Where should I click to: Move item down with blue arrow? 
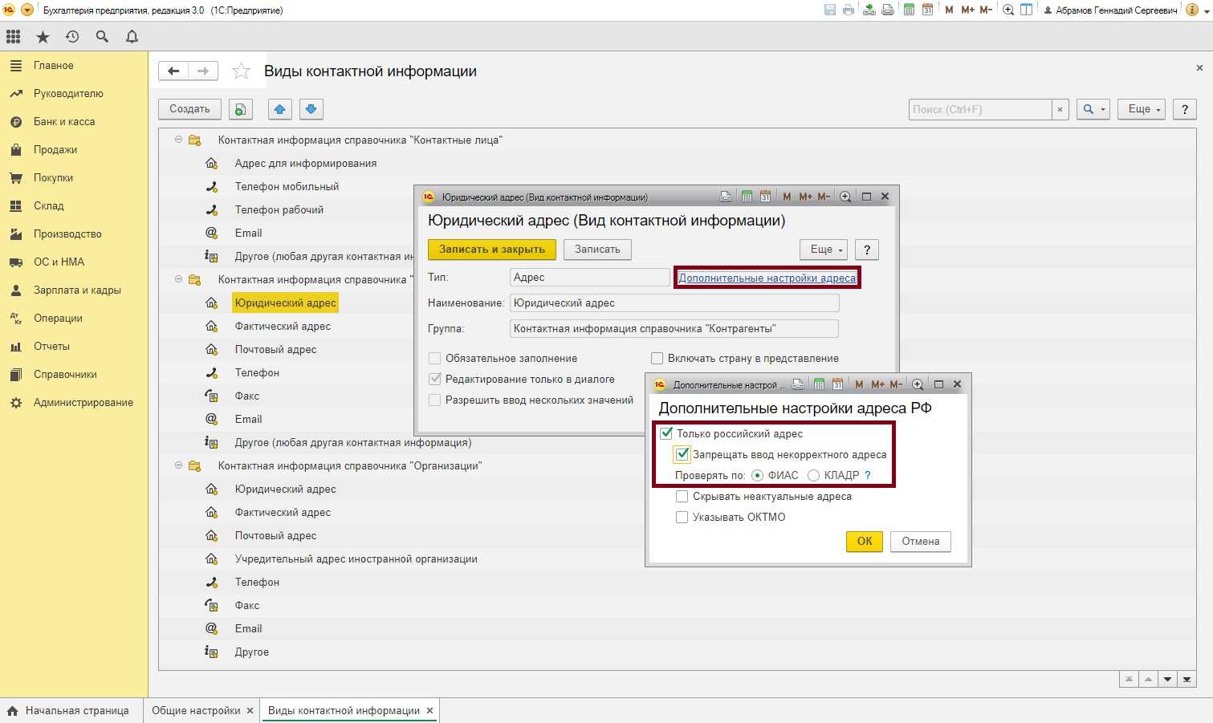click(x=311, y=109)
